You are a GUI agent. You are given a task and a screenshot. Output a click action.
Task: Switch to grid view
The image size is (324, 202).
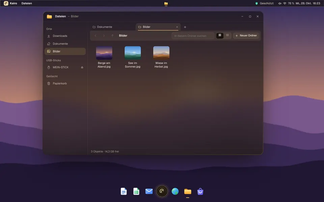pyautogui.click(x=220, y=35)
